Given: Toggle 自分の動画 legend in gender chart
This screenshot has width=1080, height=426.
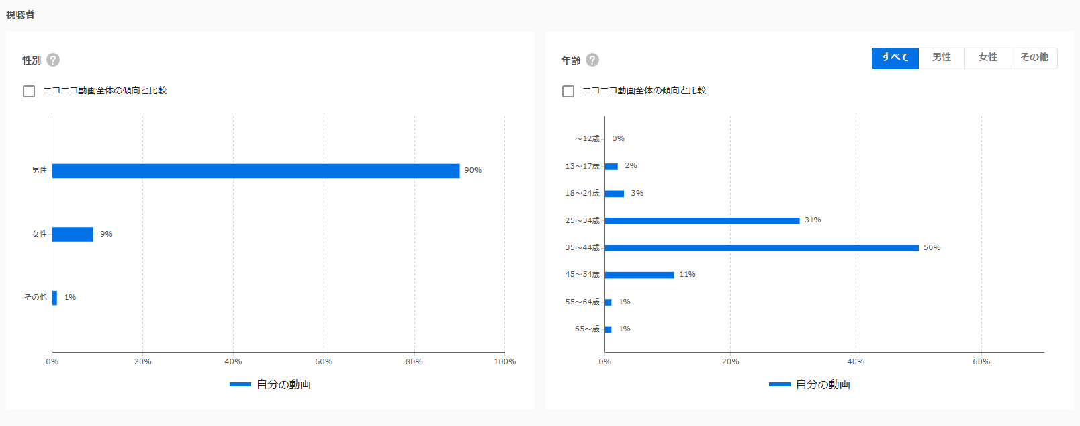Looking at the screenshot, I should [270, 384].
